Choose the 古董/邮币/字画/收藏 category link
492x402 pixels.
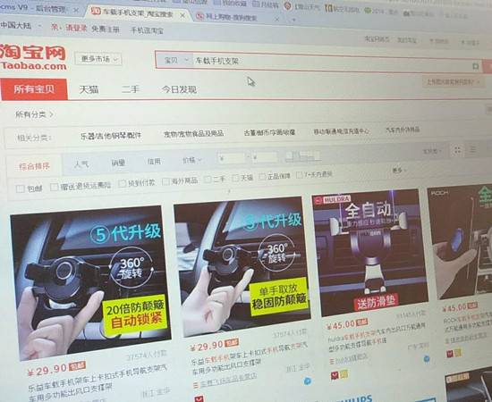[269, 132]
